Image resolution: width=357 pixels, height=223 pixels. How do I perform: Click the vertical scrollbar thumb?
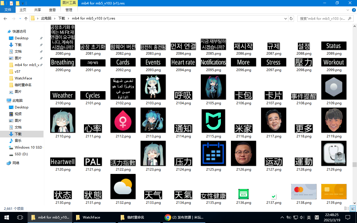[354, 164]
